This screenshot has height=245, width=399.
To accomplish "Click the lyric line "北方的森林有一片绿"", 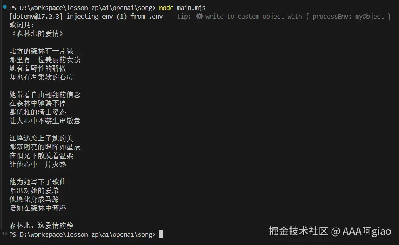I will (x=41, y=51).
